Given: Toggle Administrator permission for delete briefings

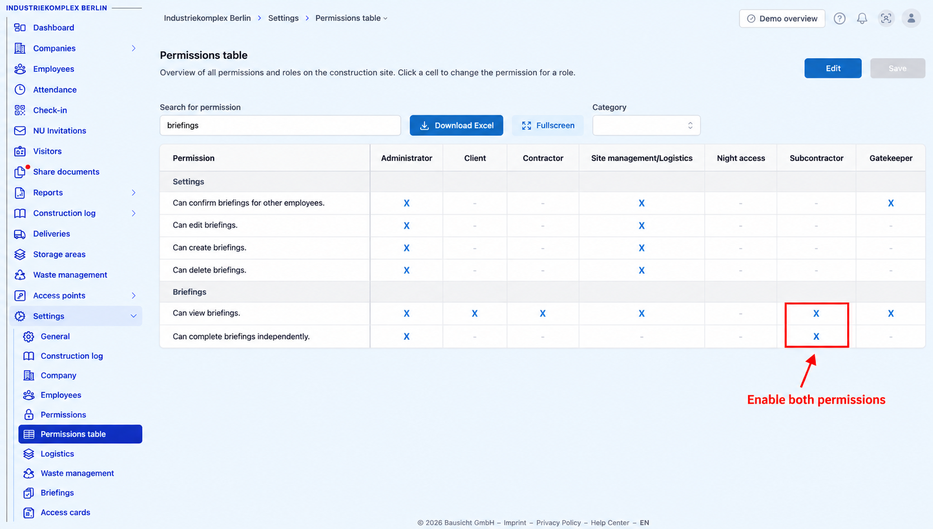Looking at the screenshot, I should click(407, 270).
